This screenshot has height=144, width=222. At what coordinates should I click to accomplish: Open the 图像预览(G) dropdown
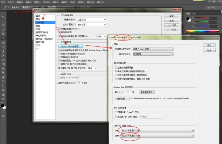tap(92, 20)
